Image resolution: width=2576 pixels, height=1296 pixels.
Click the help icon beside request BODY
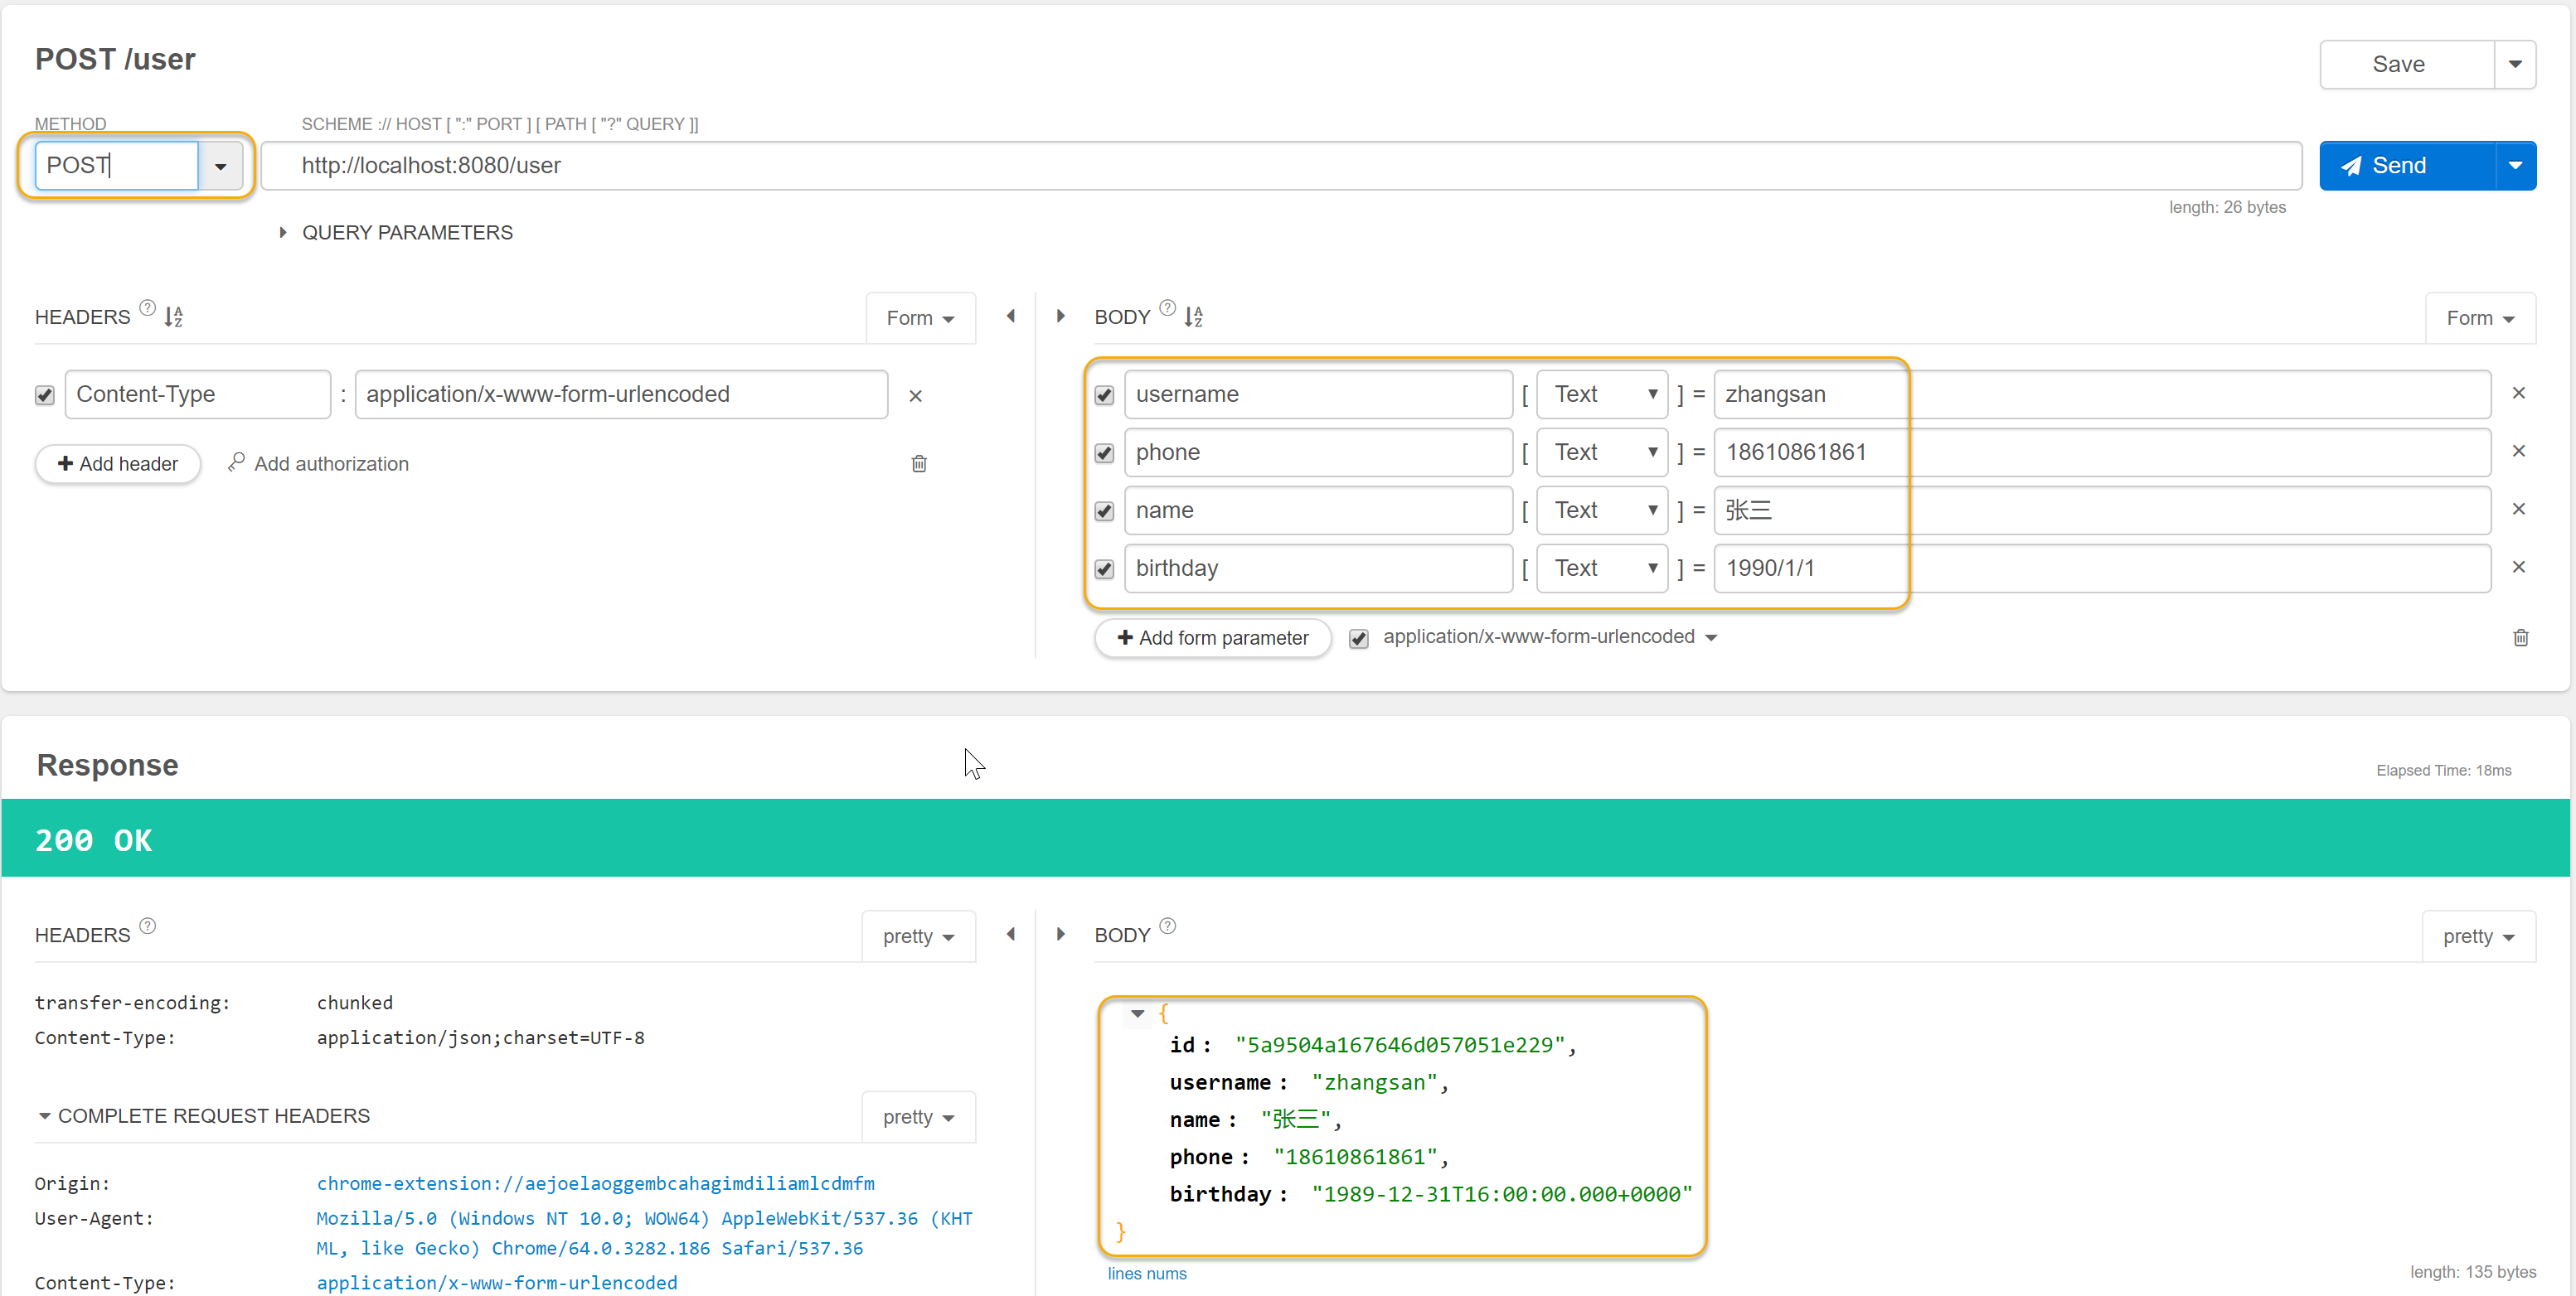point(1167,307)
